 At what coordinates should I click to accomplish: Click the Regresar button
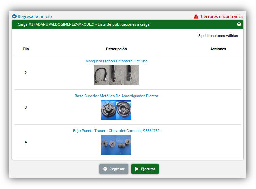click(114, 169)
